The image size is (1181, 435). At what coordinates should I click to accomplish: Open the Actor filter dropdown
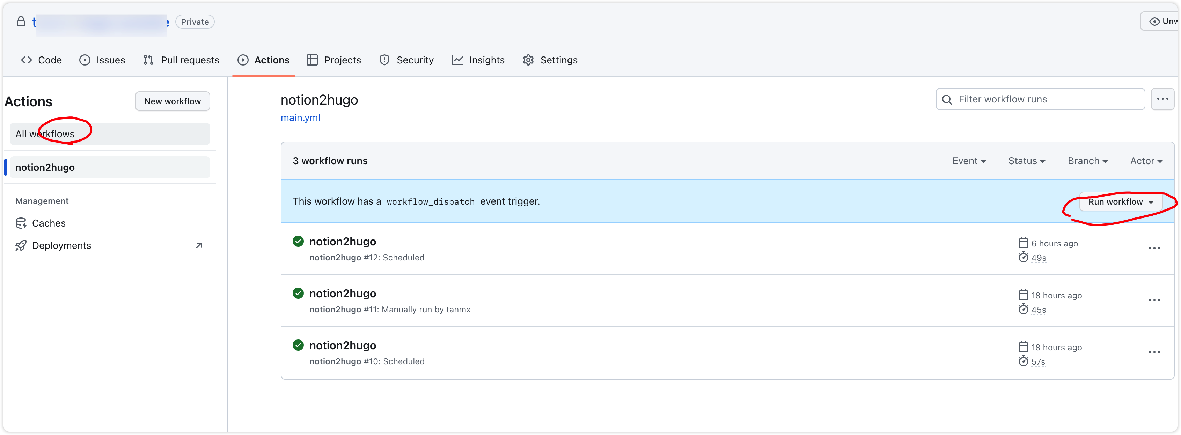(1146, 161)
